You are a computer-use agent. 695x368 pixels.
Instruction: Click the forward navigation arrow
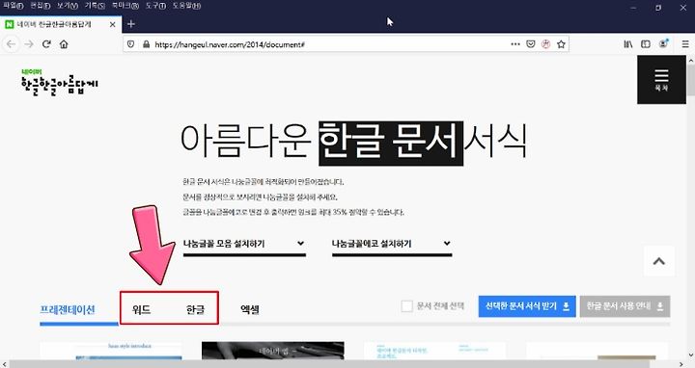[x=29, y=44]
